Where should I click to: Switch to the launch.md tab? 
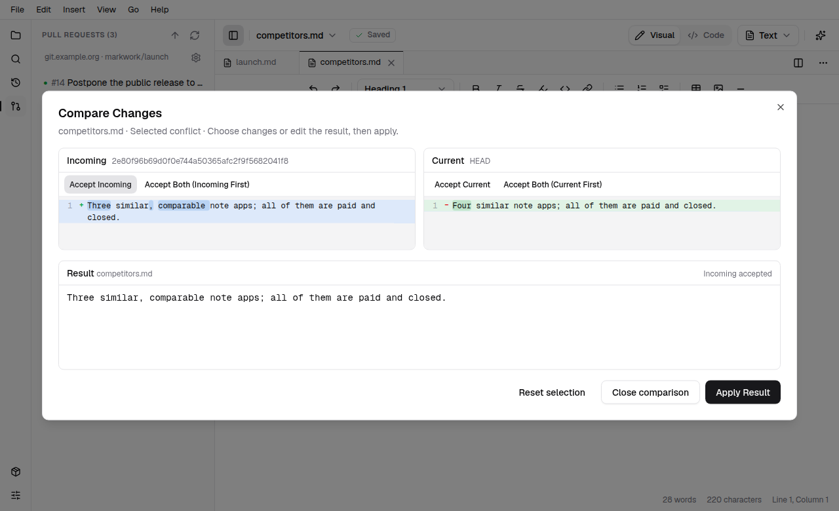[257, 63]
